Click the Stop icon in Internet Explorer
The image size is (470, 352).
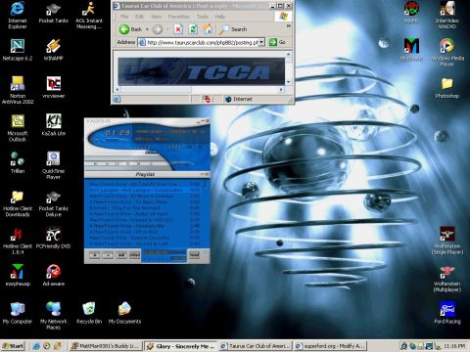click(x=178, y=29)
